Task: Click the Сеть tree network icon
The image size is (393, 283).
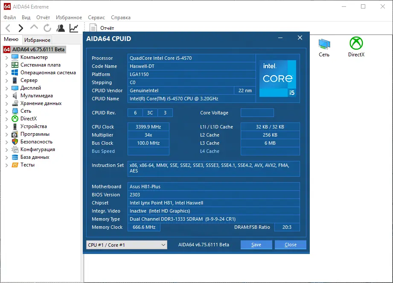Action: 15,111
